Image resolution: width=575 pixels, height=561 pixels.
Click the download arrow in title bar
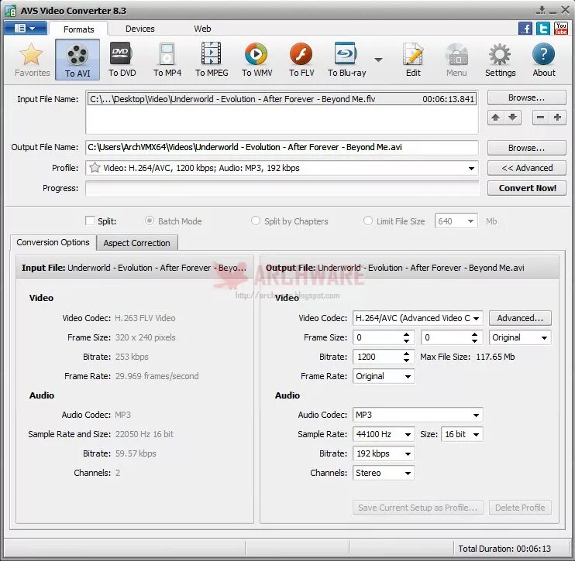coord(541,10)
